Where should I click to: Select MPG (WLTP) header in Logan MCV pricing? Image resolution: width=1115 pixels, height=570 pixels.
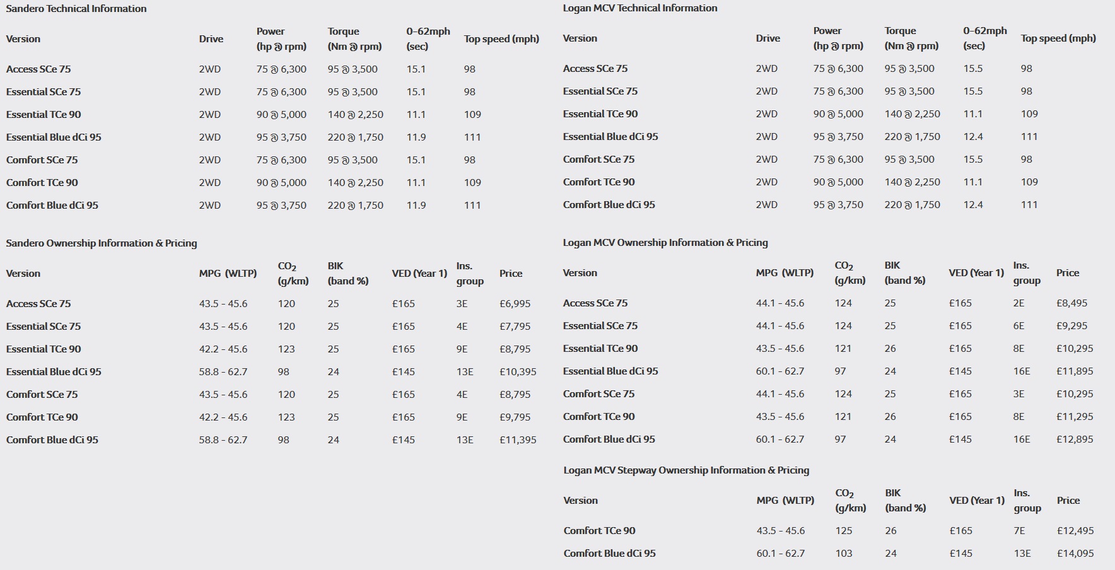tap(785, 272)
